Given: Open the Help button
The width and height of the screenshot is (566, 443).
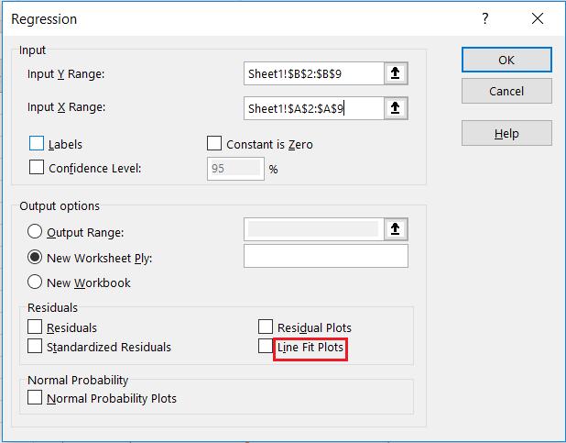Looking at the screenshot, I should click(x=506, y=133).
